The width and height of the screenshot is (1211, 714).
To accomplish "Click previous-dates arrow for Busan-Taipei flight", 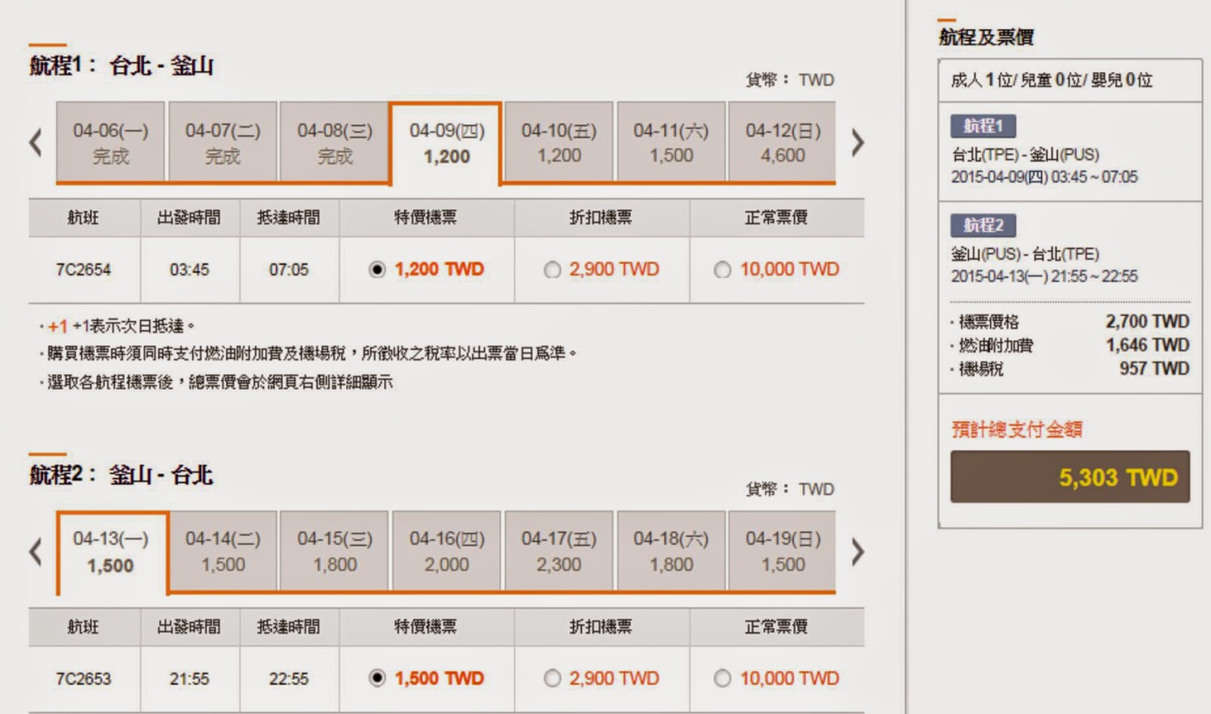I will click(x=36, y=552).
